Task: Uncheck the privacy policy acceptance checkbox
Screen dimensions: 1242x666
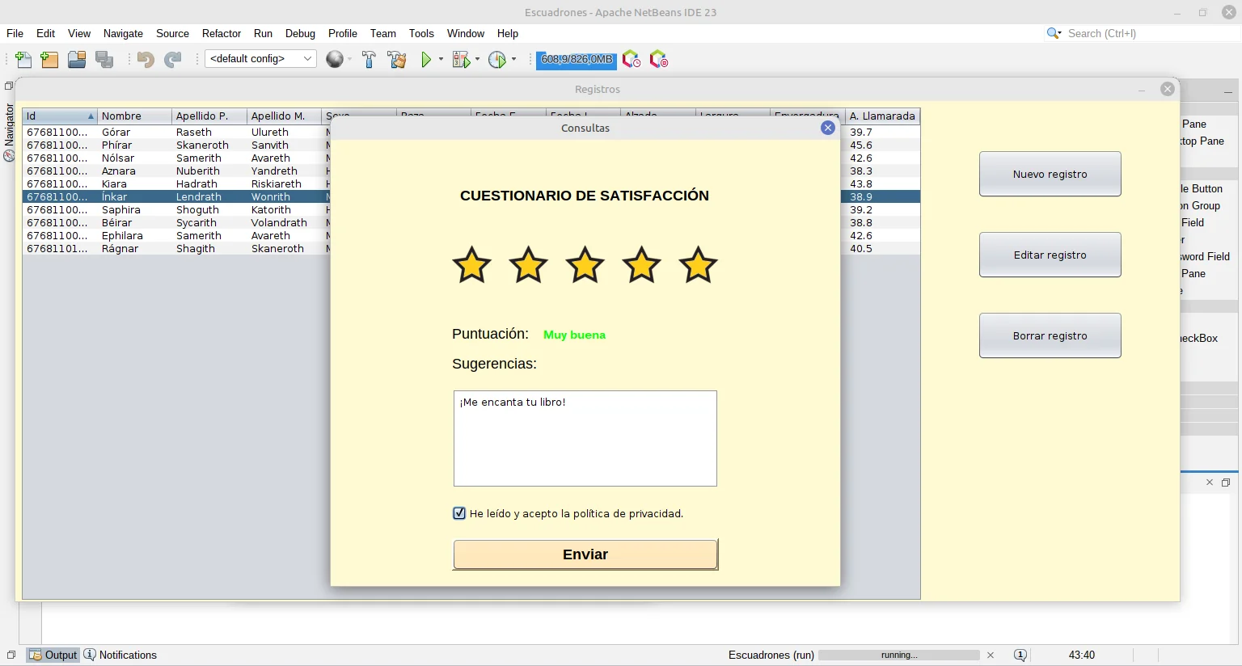Action: (x=459, y=513)
